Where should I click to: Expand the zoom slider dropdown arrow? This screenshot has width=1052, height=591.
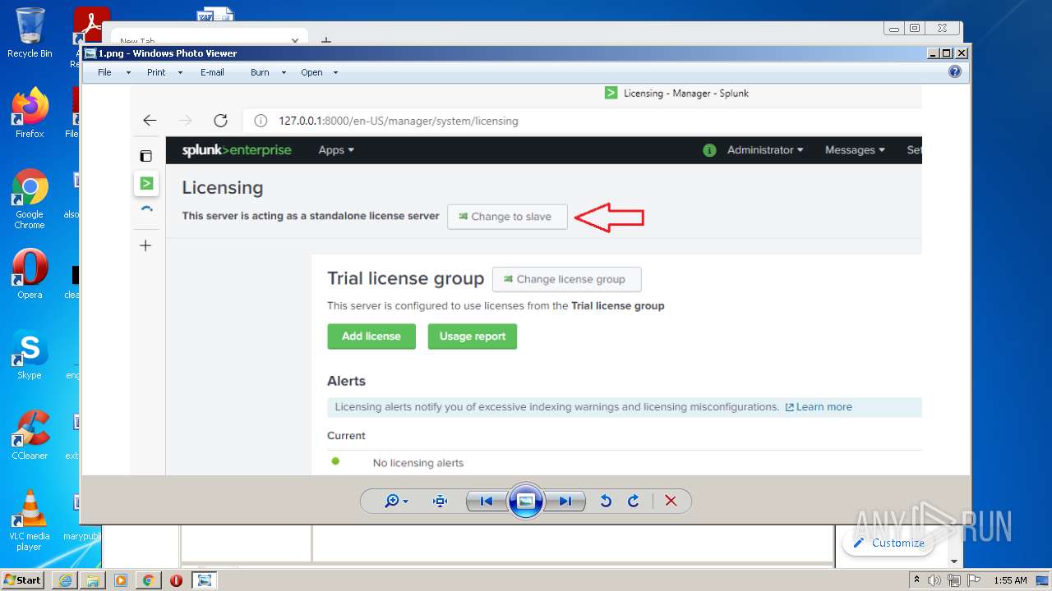pos(405,502)
